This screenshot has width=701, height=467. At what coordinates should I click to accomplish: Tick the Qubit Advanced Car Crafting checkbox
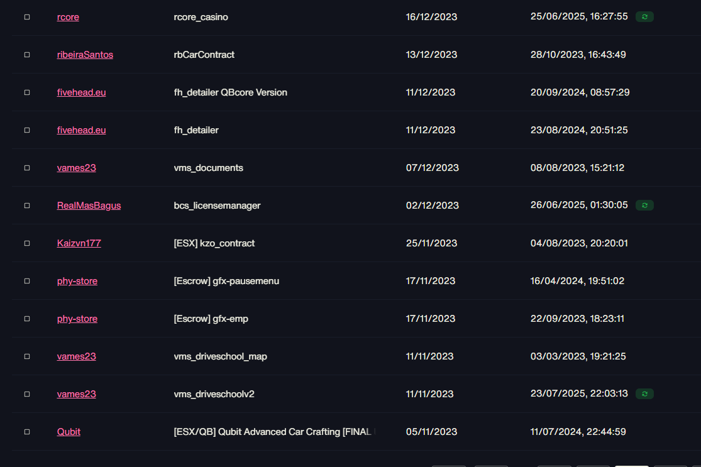(27, 432)
